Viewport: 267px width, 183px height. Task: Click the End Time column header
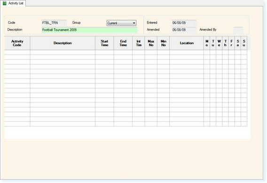click(123, 43)
